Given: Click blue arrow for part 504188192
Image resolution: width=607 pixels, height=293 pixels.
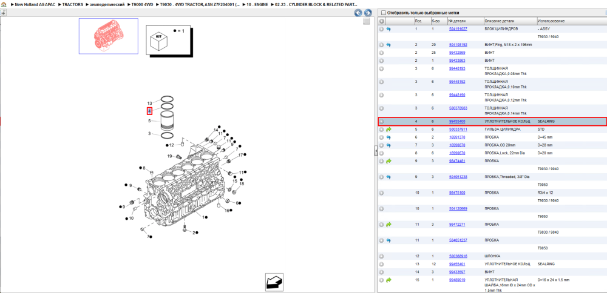Looking at the screenshot, I should pos(388,45).
